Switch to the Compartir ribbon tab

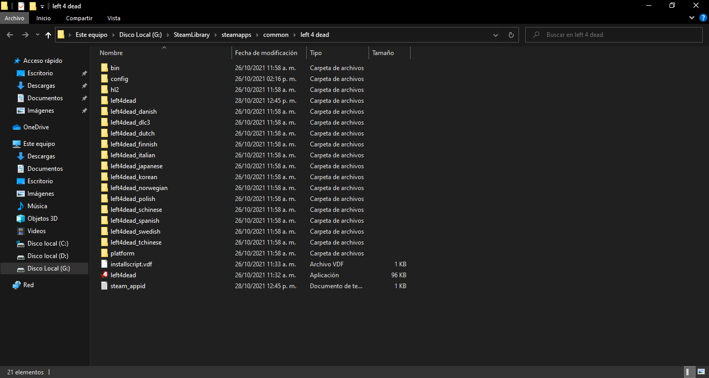coord(79,18)
